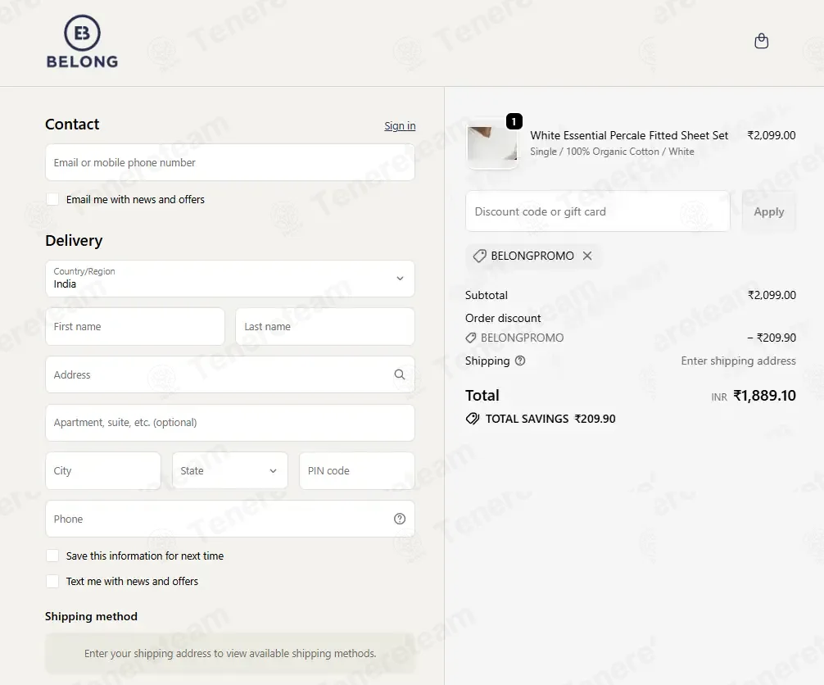The height and width of the screenshot is (685, 824).
Task: Click the Subtotal value ₹2,099.00
Action: 772,295
